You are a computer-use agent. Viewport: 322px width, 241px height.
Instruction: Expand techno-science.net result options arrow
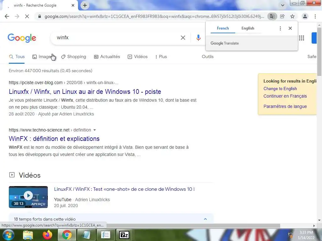click(94, 130)
